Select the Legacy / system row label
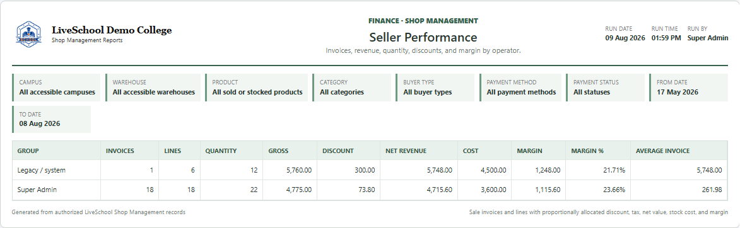Screen dimensions: 740x228 (x=42, y=170)
